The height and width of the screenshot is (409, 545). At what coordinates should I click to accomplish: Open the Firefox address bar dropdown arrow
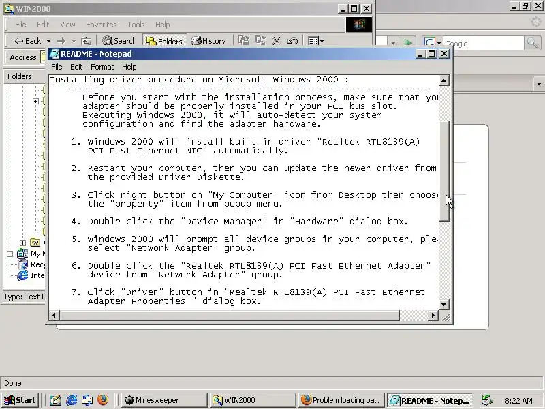click(393, 43)
